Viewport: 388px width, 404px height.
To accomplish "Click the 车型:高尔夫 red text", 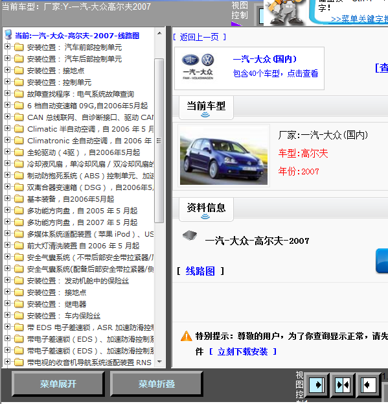I will (303, 154).
